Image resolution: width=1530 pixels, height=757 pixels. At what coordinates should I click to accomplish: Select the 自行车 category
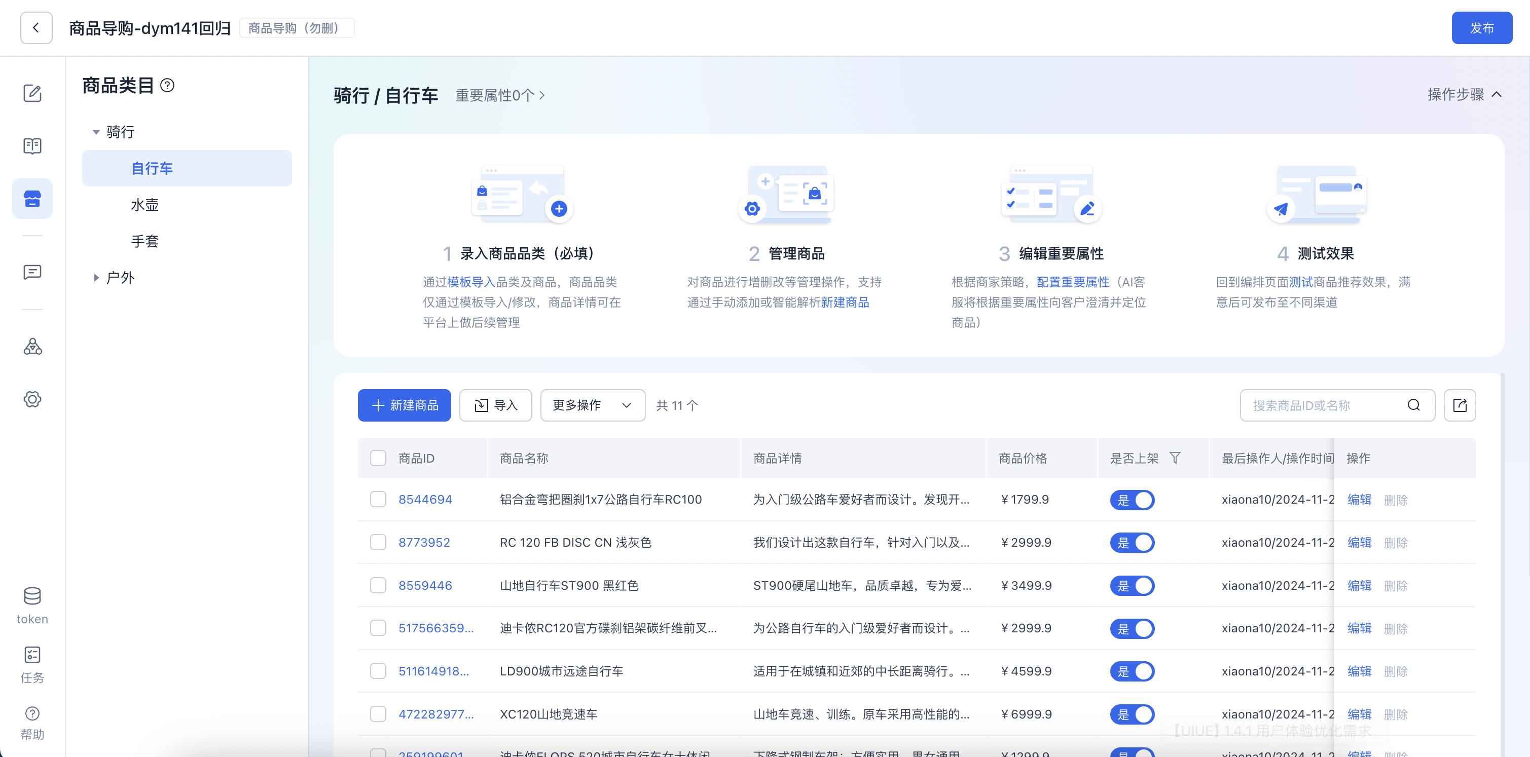[187, 168]
